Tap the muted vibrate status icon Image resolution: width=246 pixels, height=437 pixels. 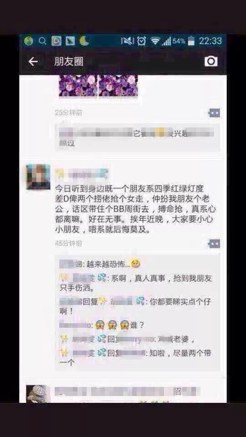tap(127, 41)
